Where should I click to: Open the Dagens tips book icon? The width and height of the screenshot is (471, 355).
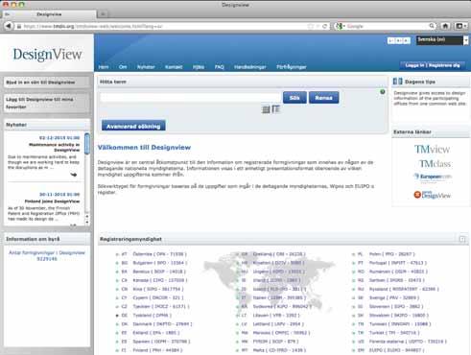point(397,82)
